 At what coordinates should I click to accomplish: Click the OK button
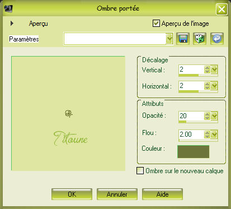(x=72, y=194)
